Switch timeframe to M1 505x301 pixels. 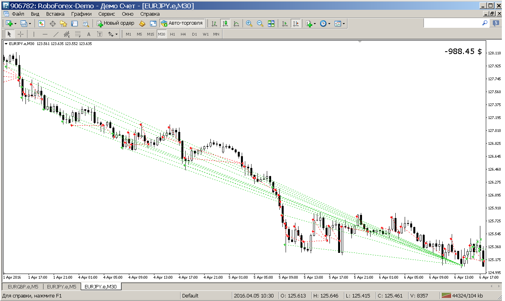[129, 34]
